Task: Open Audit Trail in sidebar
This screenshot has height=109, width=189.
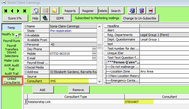Action: [12, 74]
